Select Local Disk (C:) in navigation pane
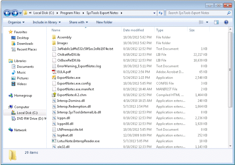The height and width of the screenshot is (165, 235). pos(27,113)
